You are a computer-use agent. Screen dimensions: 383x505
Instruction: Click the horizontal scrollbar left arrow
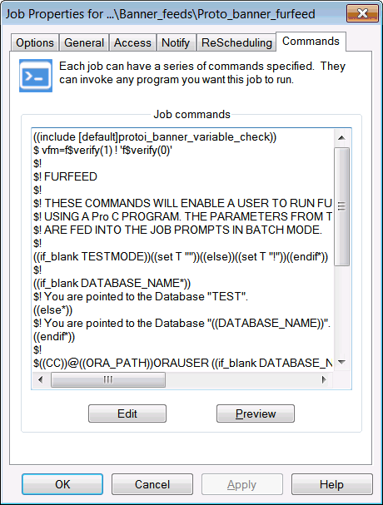[41, 379]
